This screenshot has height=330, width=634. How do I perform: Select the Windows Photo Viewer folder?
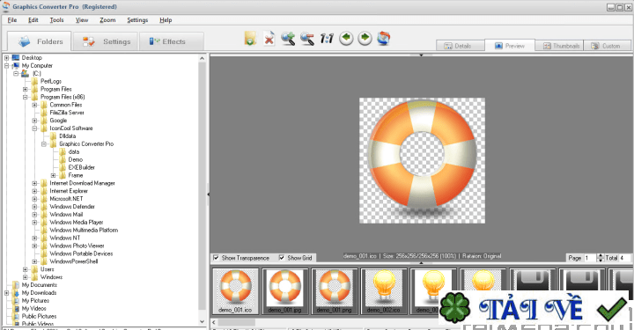[77, 246]
